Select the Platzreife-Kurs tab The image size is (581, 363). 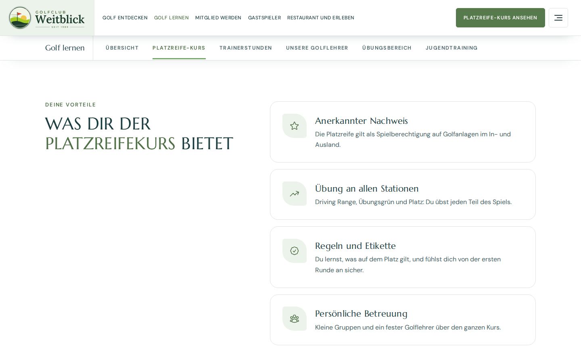click(179, 48)
